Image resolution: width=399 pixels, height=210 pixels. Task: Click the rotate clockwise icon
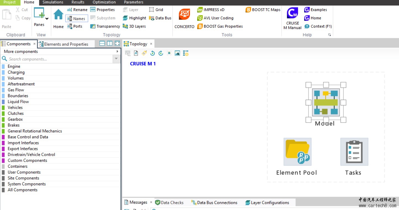(x=161, y=53)
